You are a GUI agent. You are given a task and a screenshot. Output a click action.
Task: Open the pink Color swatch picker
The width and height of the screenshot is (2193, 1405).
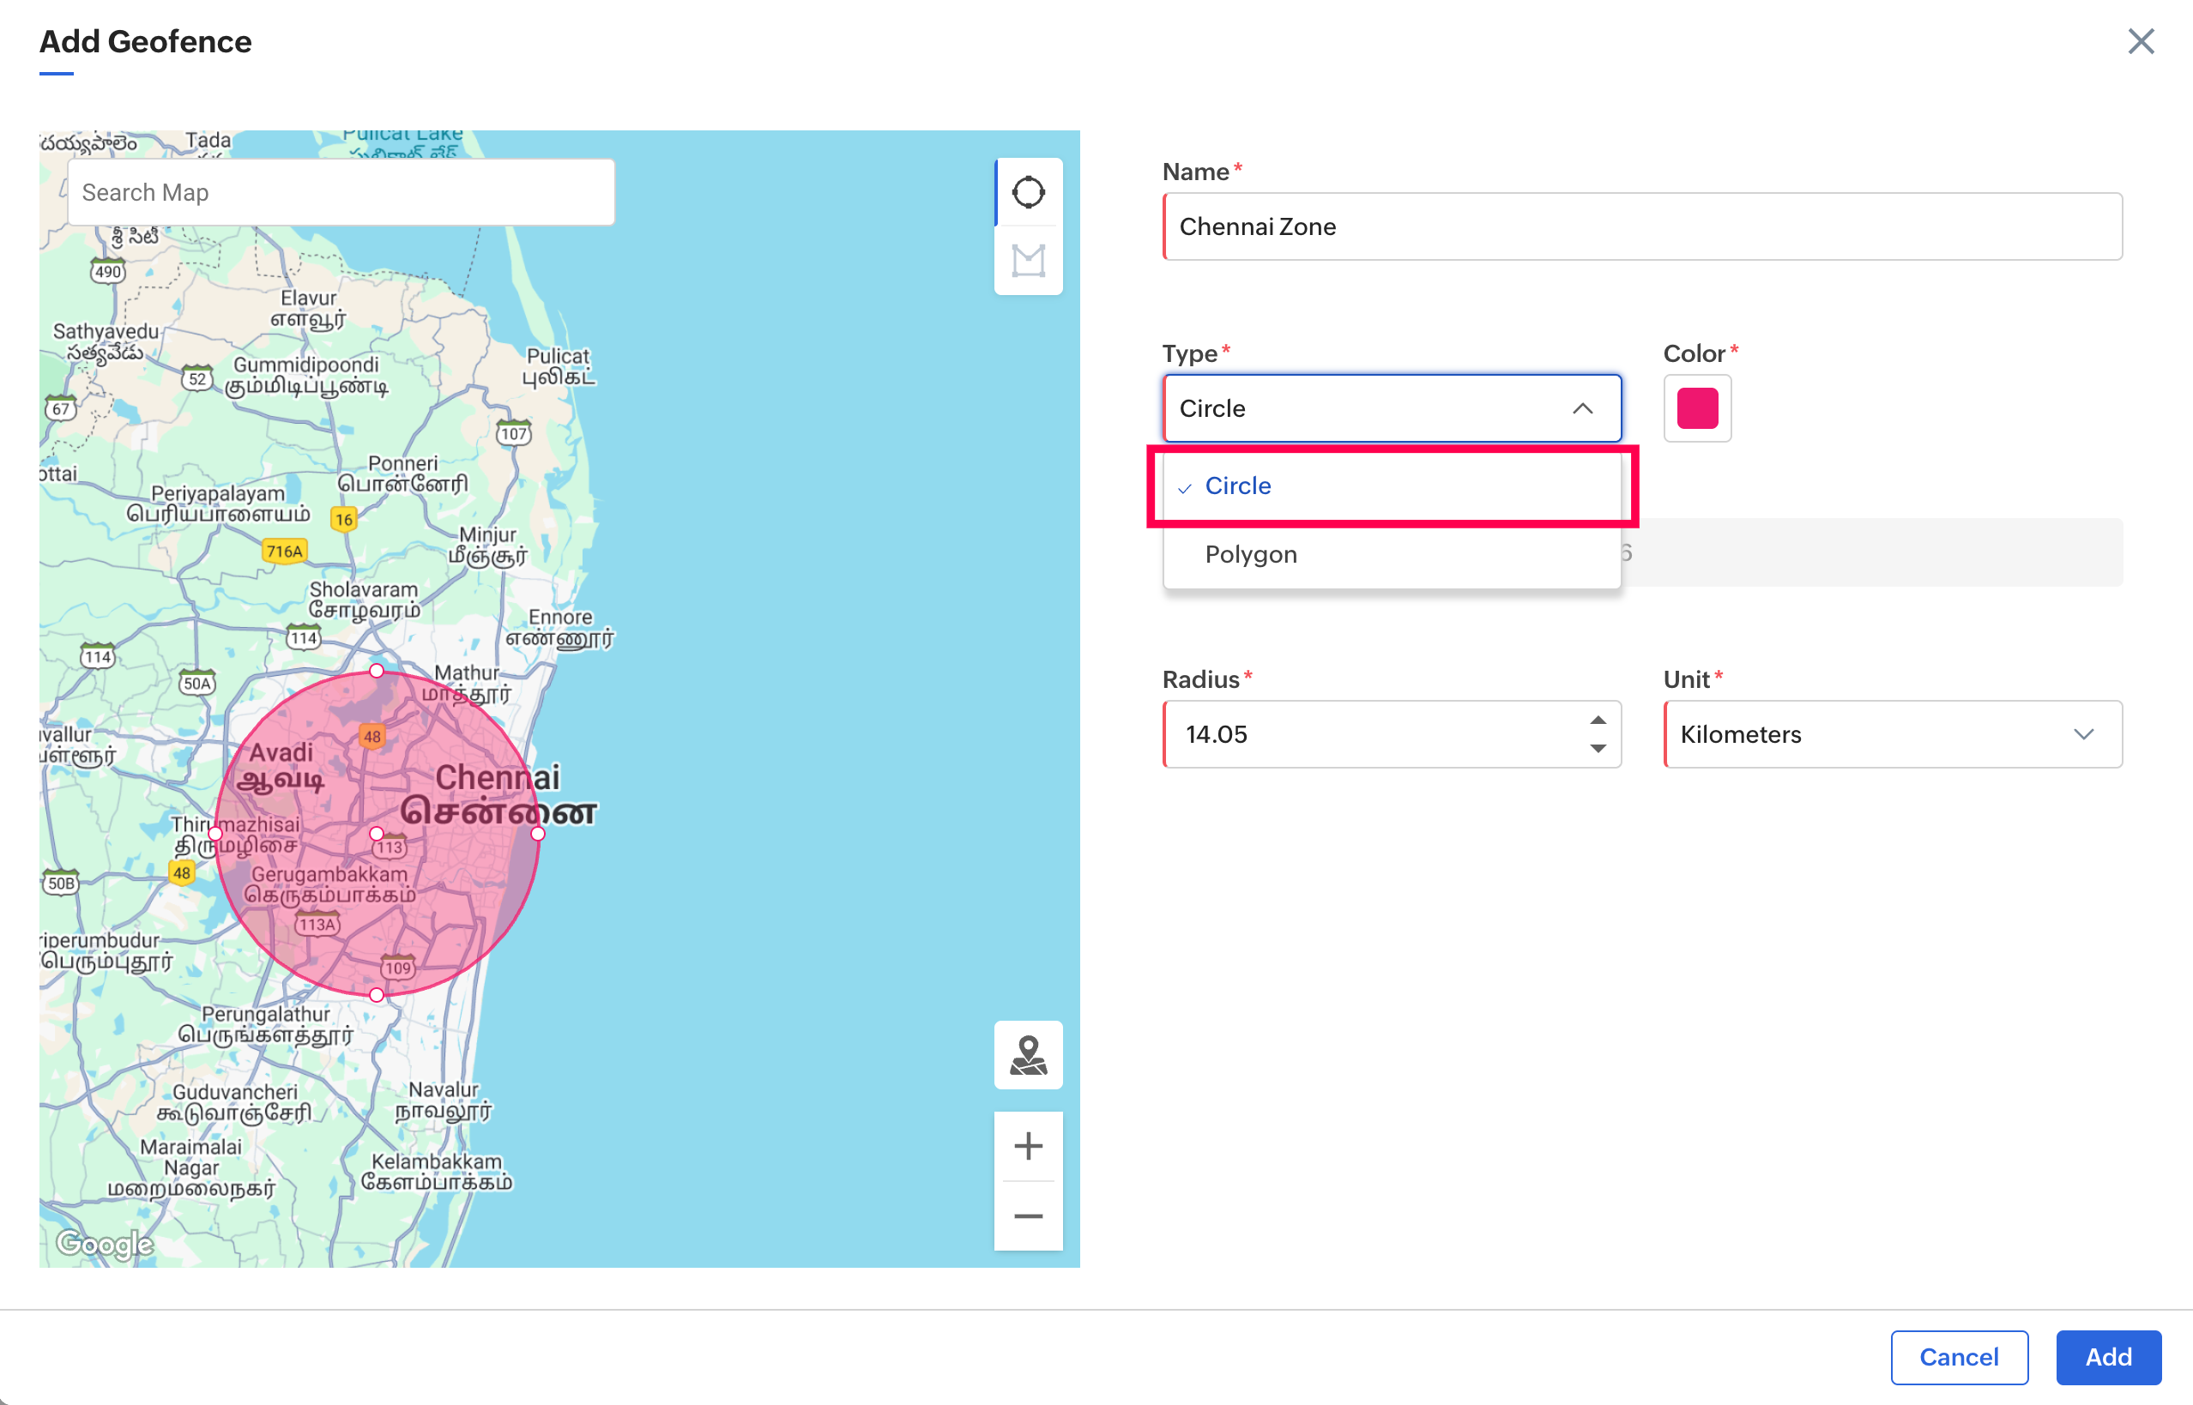[x=1696, y=409]
